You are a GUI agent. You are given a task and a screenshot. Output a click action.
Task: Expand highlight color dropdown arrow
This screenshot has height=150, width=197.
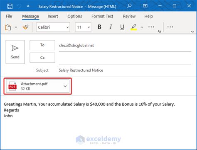(x=142, y=27)
